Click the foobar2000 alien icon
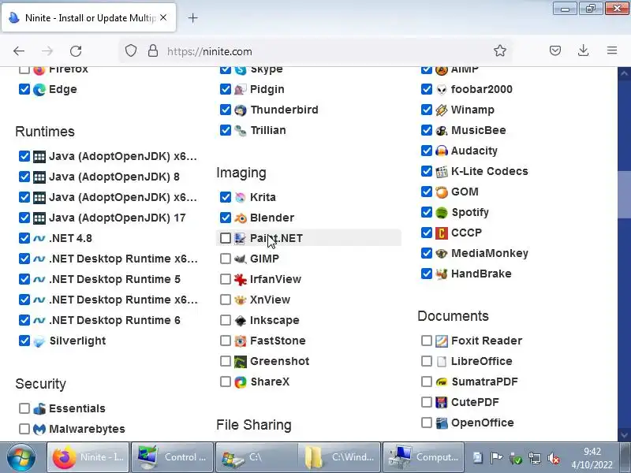The image size is (631, 473). [x=442, y=89]
